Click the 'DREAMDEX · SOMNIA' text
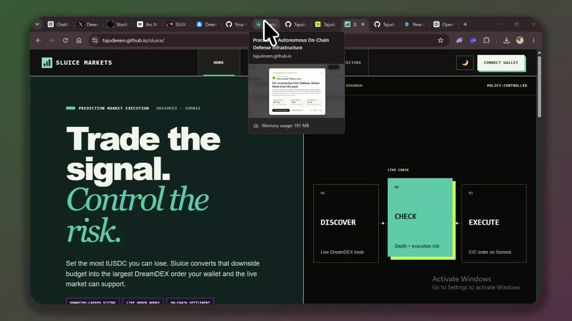This screenshot has height=321, width=572. [178, 108]
